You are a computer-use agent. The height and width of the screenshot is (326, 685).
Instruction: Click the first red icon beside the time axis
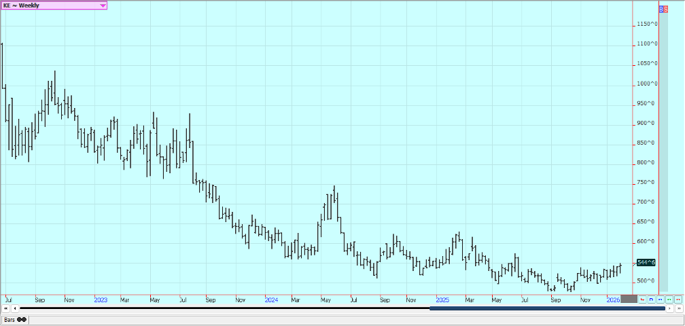pyautogui.click(x=643, y=299)
